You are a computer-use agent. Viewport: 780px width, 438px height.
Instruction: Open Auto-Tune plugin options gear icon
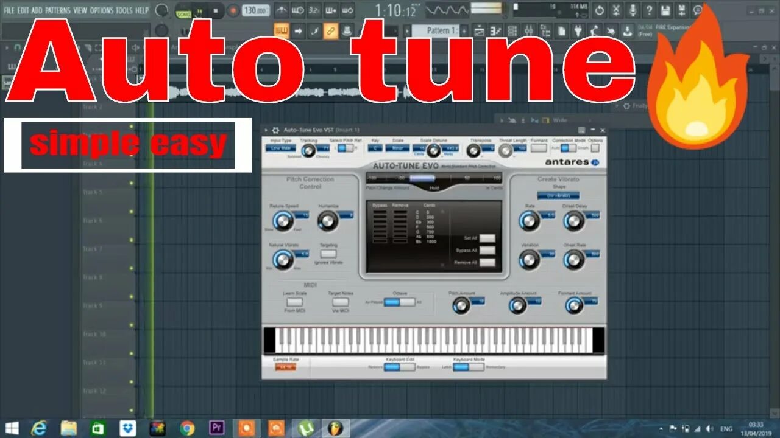click(275, 130)
